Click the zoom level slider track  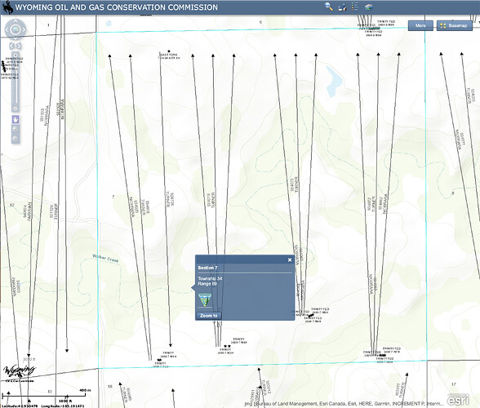[16, 82]
